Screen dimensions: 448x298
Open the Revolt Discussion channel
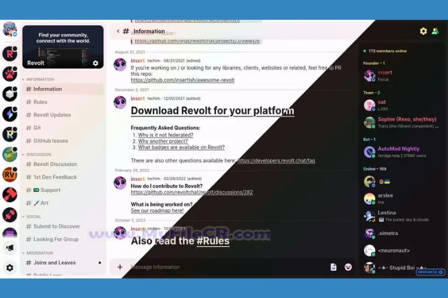click(63, 165)
